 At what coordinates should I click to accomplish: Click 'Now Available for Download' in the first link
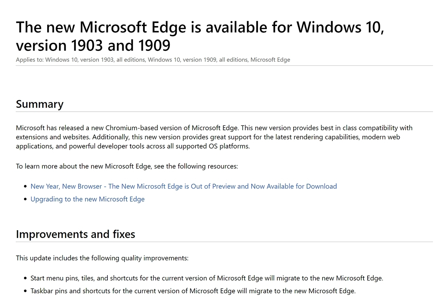[294, 186]
